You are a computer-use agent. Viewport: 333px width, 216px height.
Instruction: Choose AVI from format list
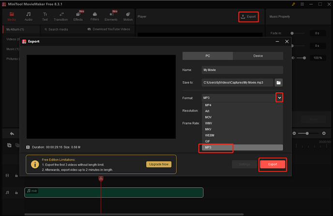click(x=242, y=111)
